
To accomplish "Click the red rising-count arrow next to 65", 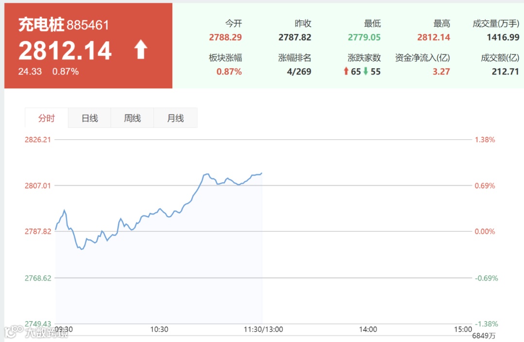I will point(346,71).
